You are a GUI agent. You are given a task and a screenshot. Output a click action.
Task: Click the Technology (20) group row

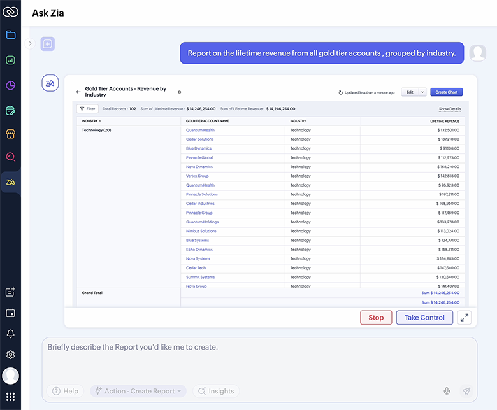(x=96, y=130)
